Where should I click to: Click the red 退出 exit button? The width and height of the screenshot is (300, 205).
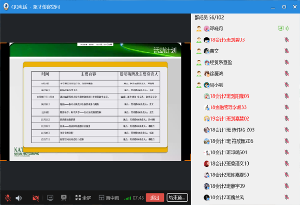pos(155,197)
